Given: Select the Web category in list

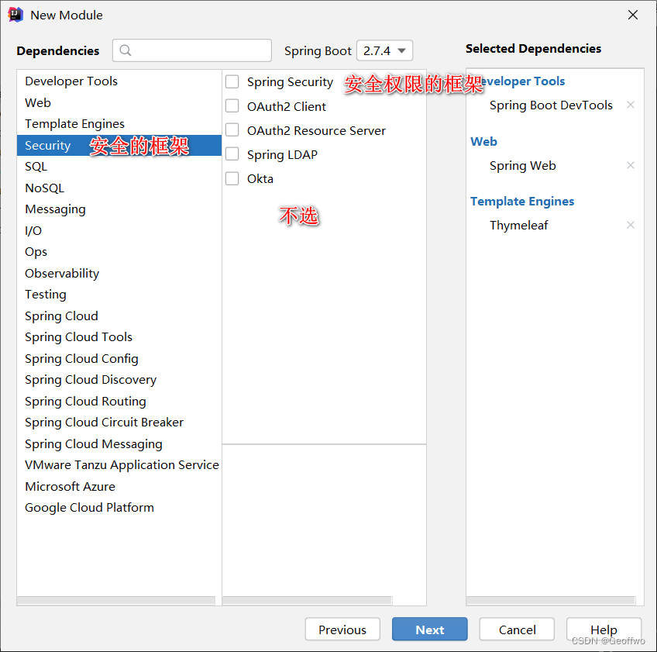Looking at the screenshot, I should coord(119,103).
